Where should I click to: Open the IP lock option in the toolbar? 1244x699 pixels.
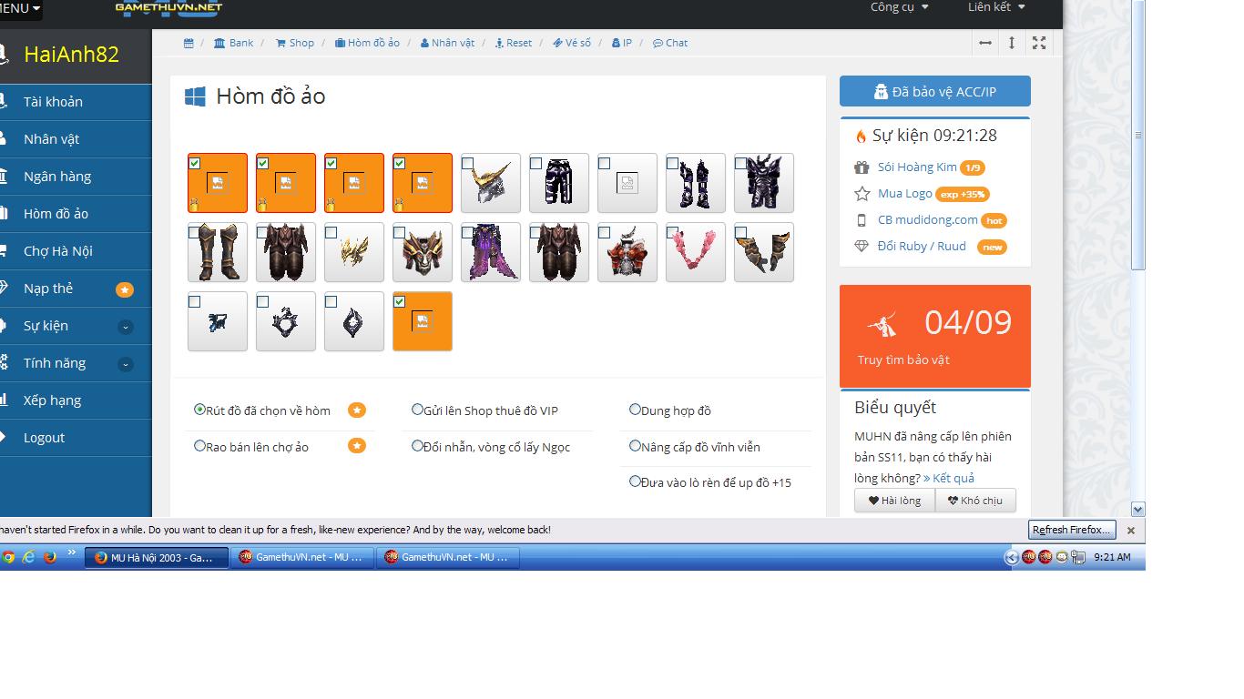pyautogui.click(x=622, y=43)
